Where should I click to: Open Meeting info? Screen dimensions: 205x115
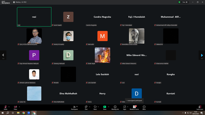(115, 108)
